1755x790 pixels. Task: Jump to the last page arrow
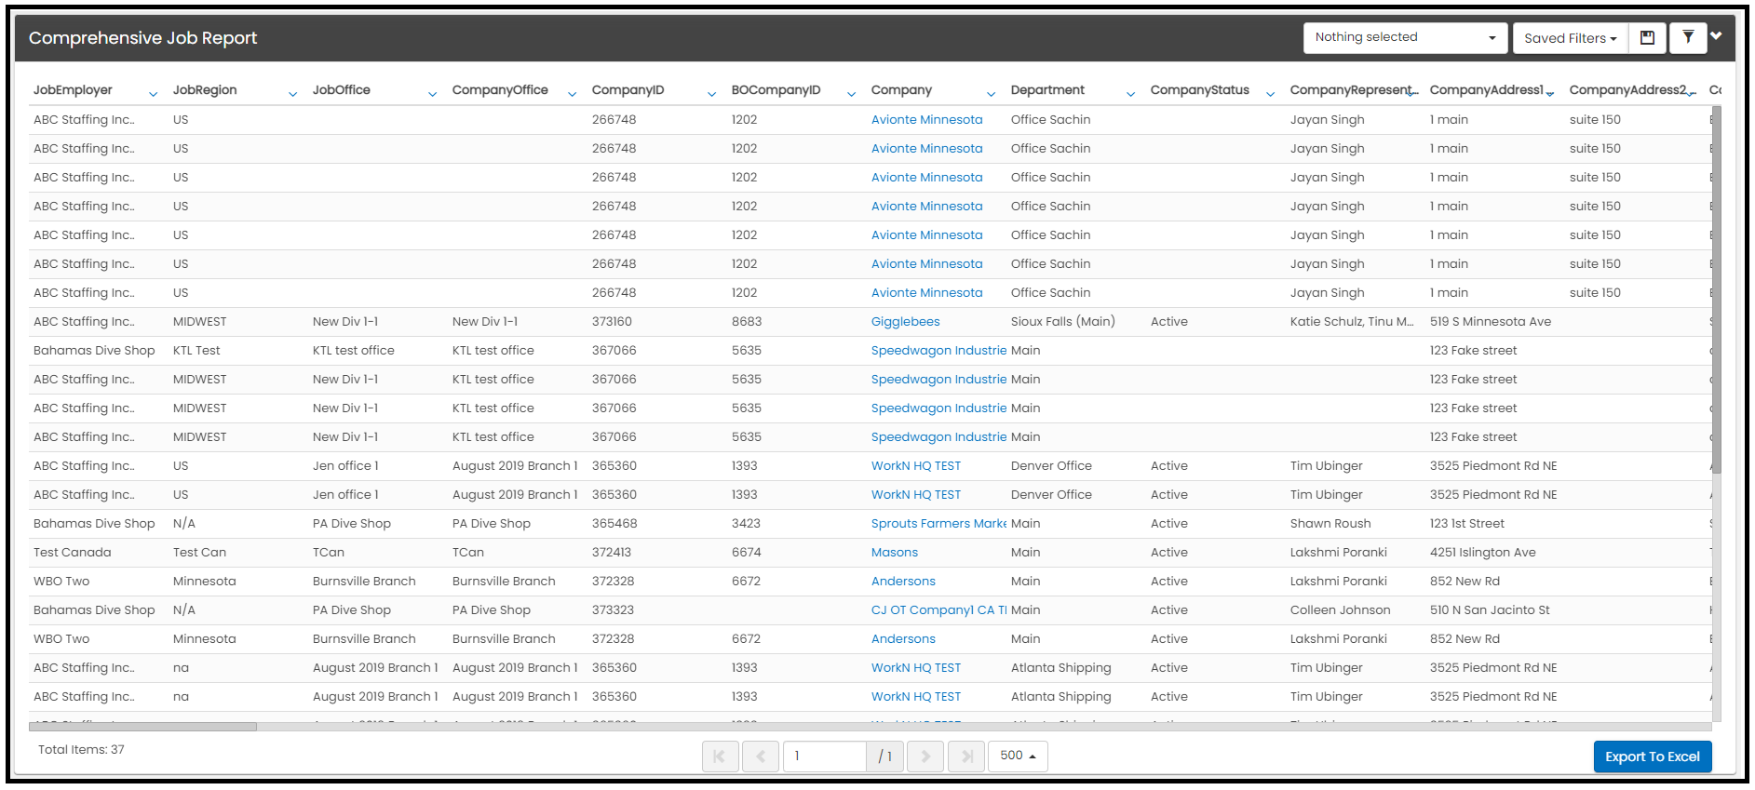[966, 757]
